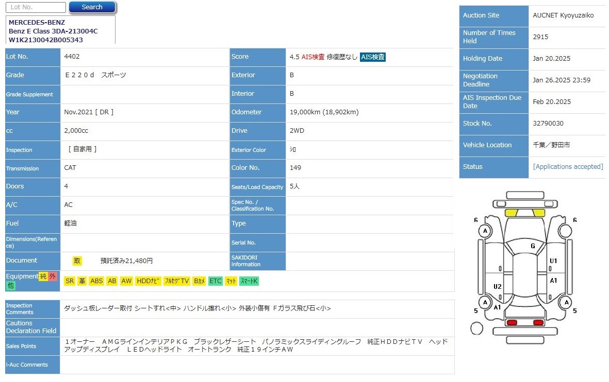
Task: Open the Applications accepted status link
Action: click(x=567, y=167)
